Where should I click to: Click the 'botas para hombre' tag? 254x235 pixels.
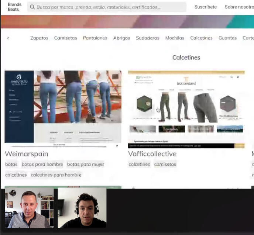(x=42, y=164)
